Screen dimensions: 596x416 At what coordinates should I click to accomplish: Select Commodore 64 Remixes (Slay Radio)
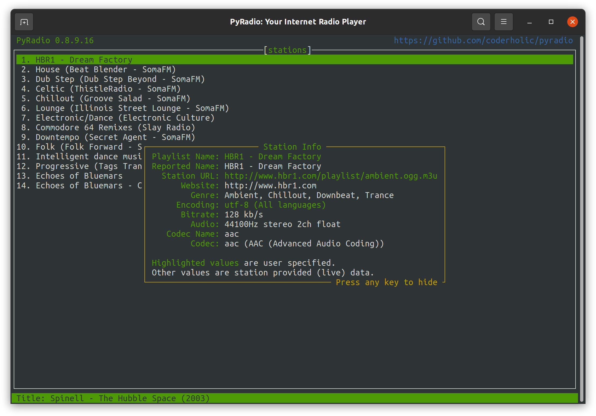108,127
